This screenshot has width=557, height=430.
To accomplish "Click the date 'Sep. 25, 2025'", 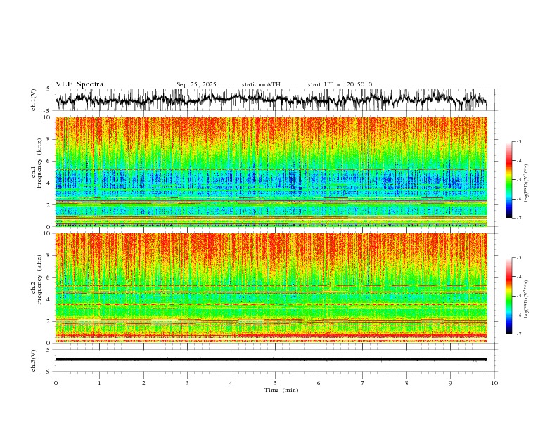I will 196,84.
